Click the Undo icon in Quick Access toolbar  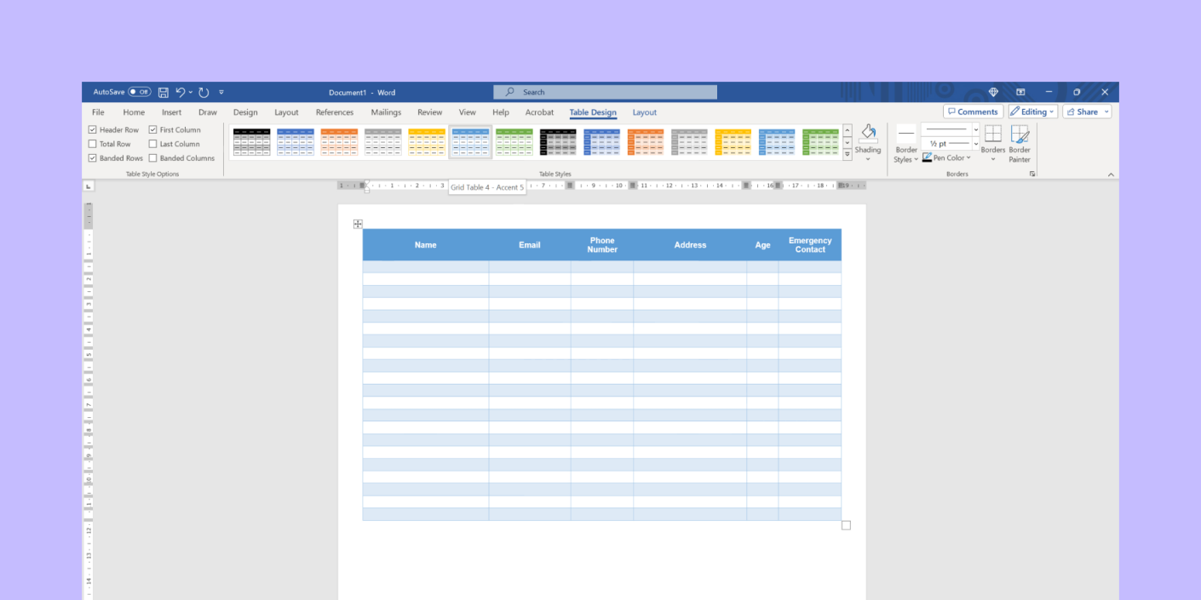[x=179, y=92]
